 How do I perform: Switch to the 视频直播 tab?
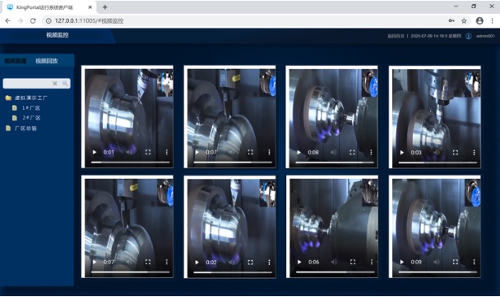[x=15, y=61]
